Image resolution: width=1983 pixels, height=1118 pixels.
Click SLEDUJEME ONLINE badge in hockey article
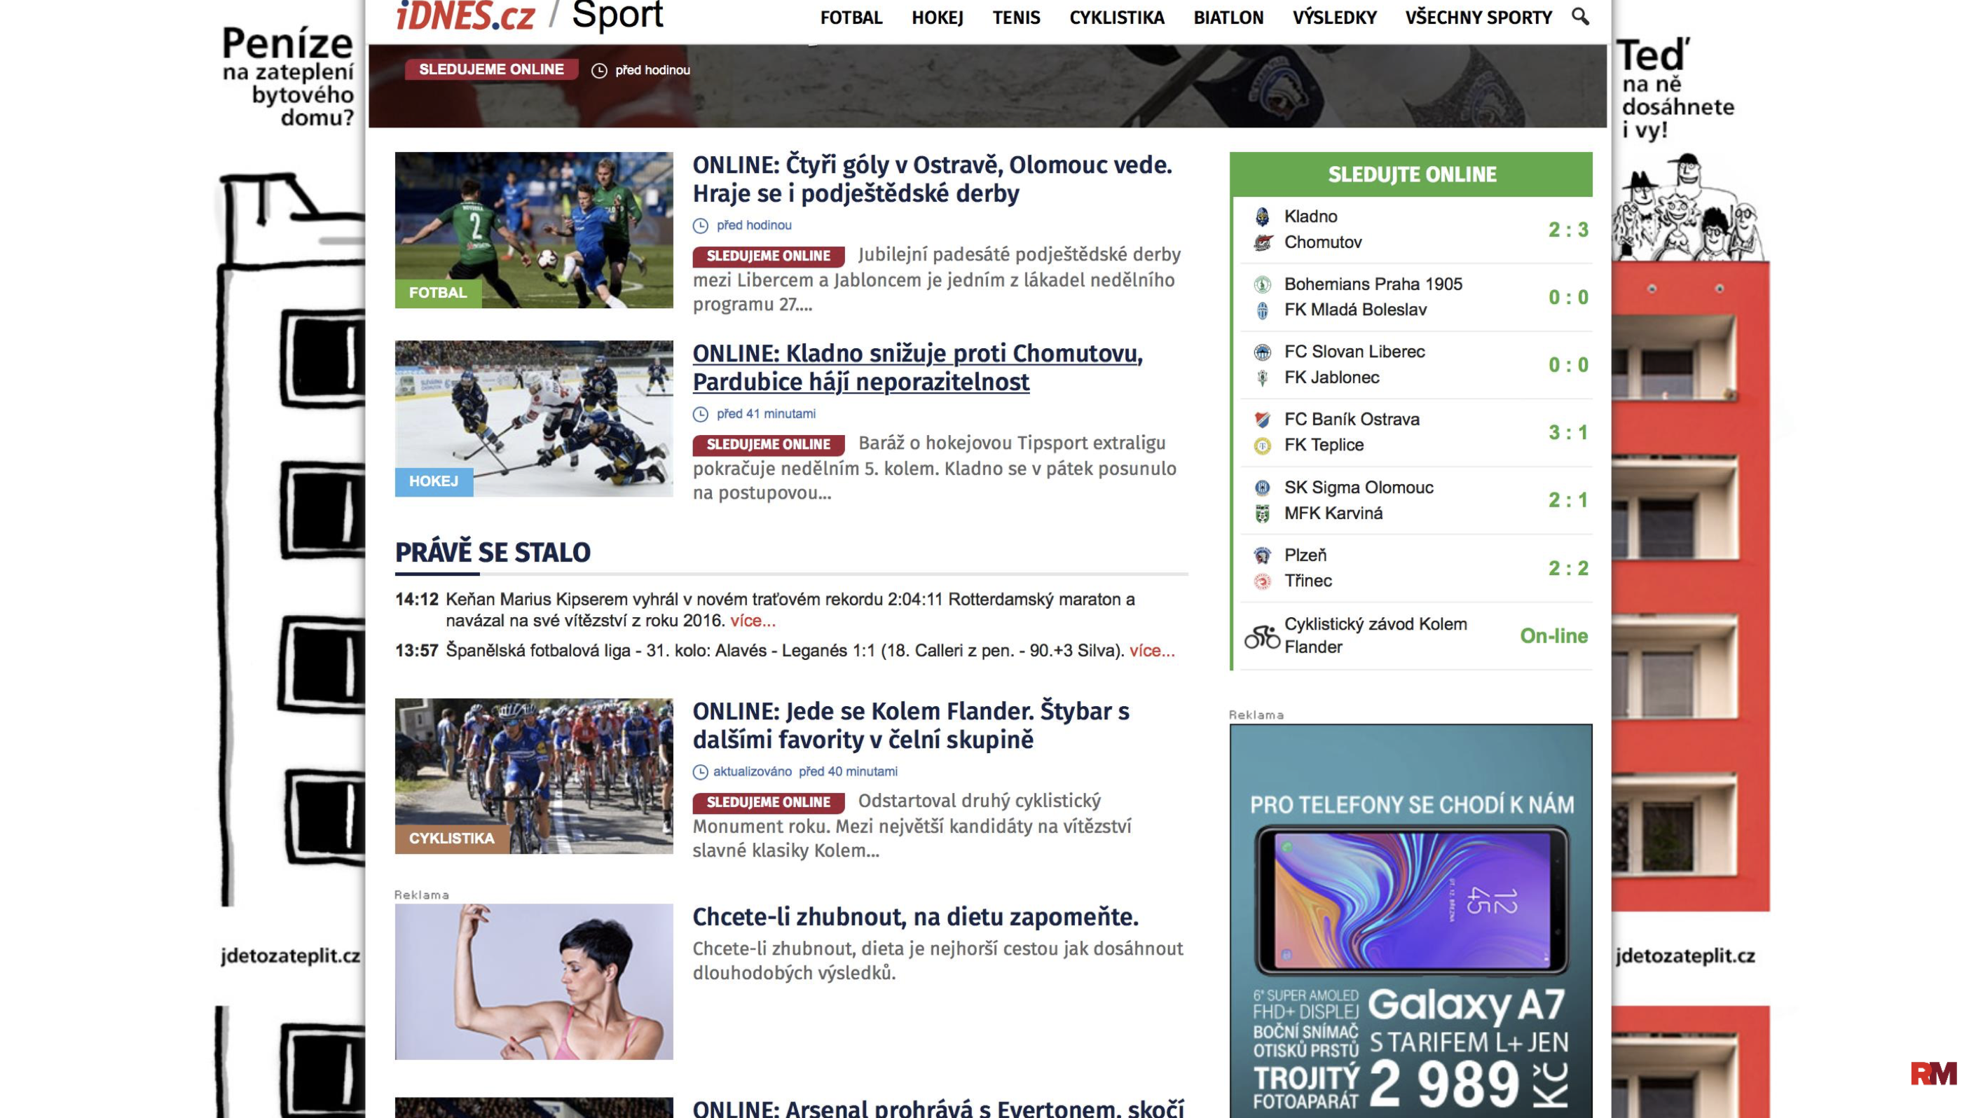click(768, 445)
